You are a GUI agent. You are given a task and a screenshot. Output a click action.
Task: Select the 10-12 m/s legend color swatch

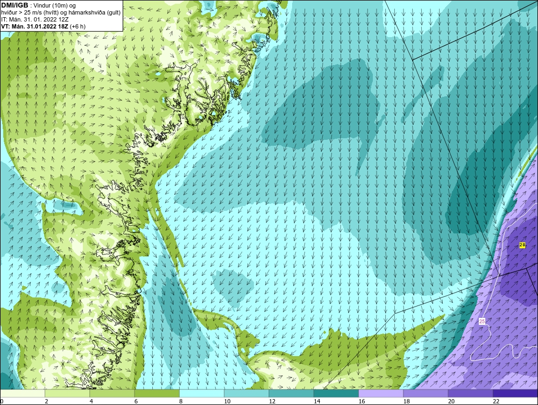pos(246,393)
